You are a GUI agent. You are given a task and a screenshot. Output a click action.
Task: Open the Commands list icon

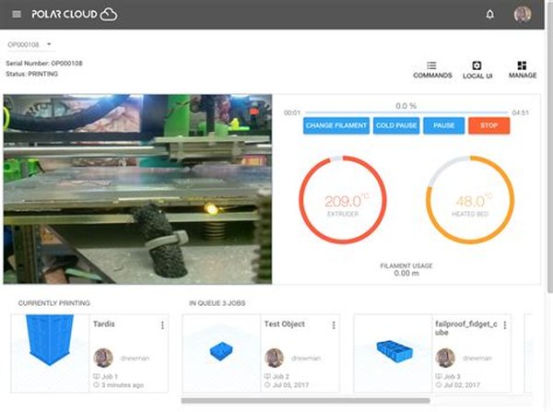point(431,67)
